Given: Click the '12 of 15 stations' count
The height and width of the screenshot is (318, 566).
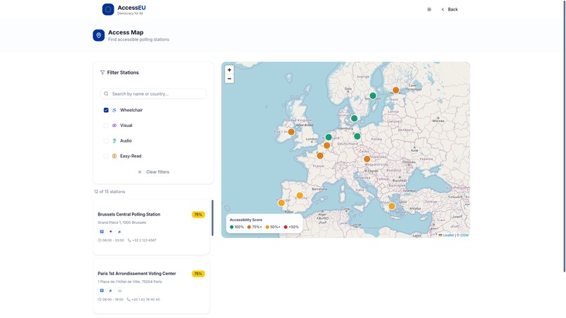Looking at the screenshot, I should 110,192.
